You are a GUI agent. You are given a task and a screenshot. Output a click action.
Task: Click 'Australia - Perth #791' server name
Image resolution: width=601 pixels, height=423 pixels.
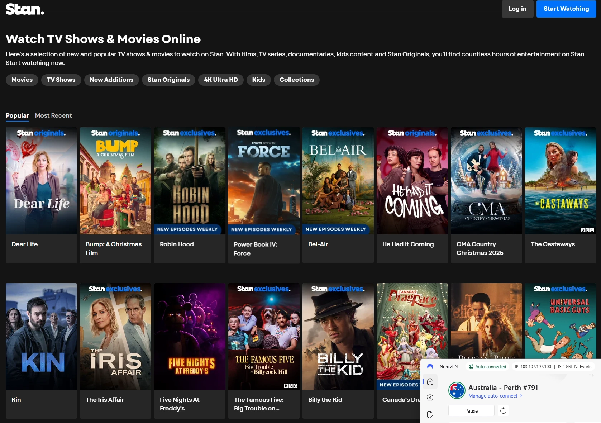click(x=503, y=388)
